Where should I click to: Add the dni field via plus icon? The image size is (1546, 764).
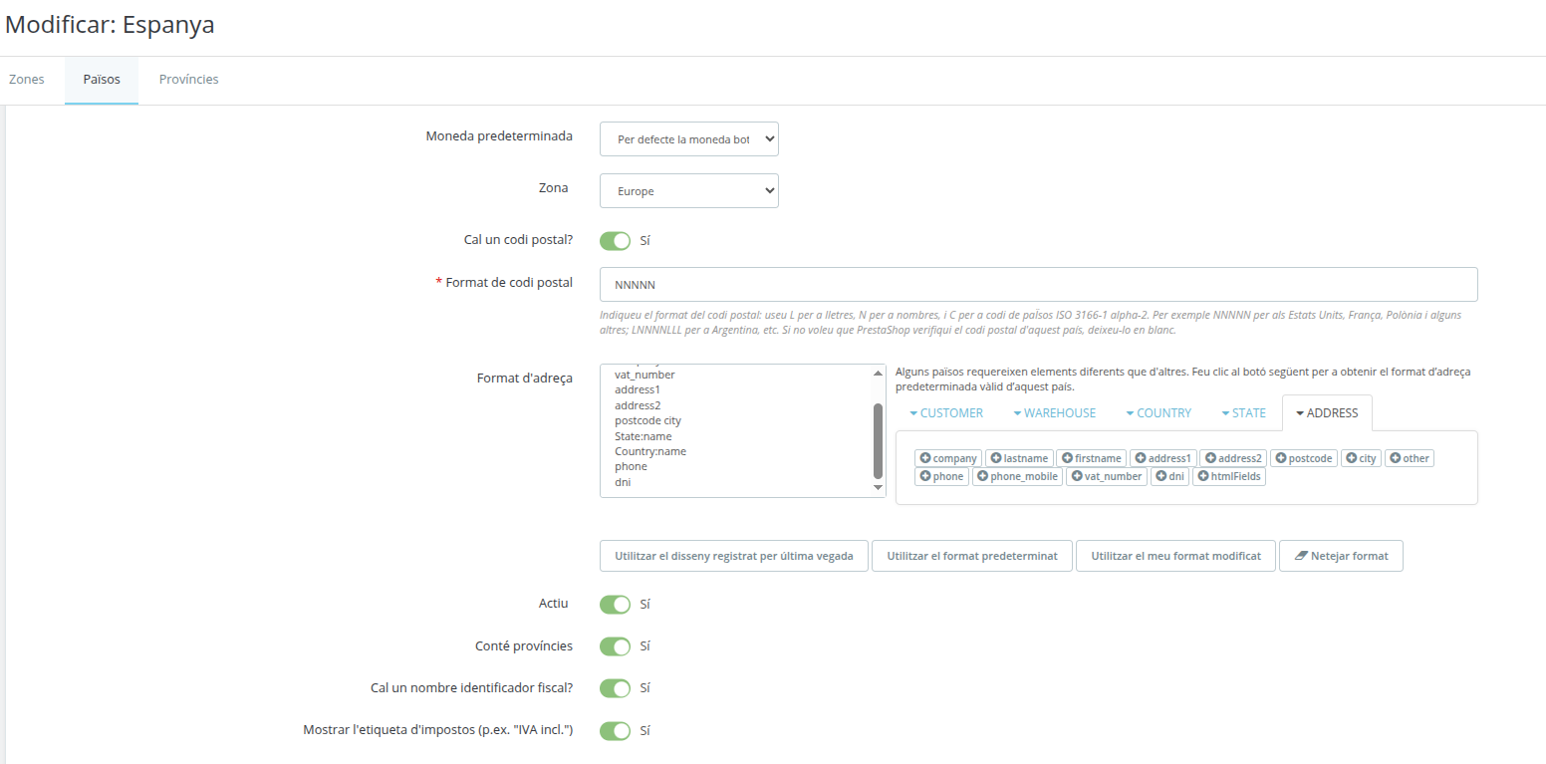[x=1161, y=476]
